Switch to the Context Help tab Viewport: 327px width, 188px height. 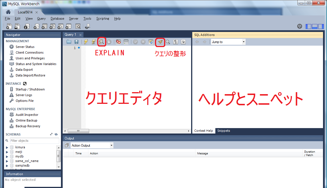[x=204, y=131]
